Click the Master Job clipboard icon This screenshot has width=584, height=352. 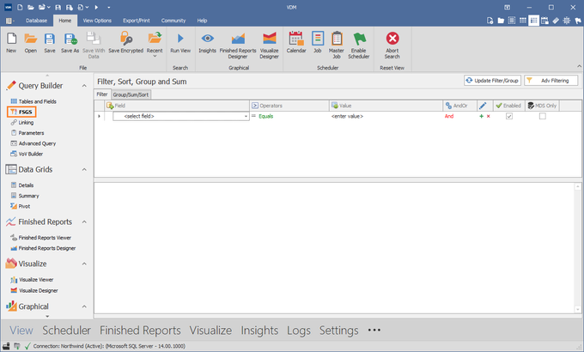click(x=337, y=46)
